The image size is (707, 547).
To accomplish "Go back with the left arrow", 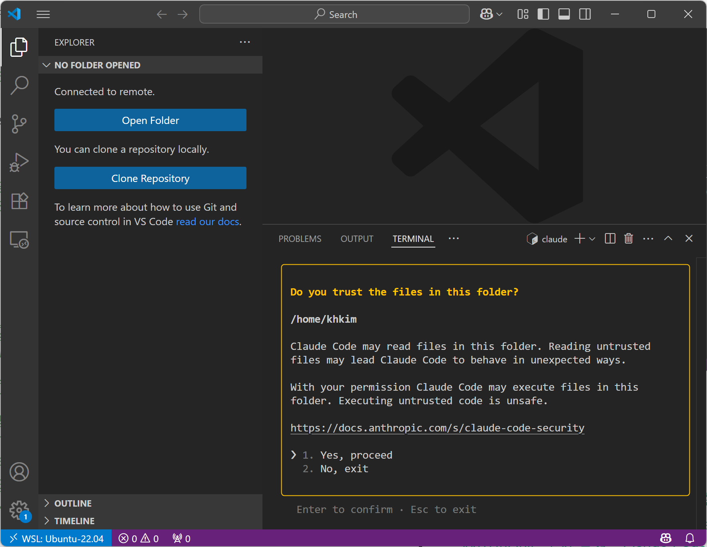I will coord(162,14).
